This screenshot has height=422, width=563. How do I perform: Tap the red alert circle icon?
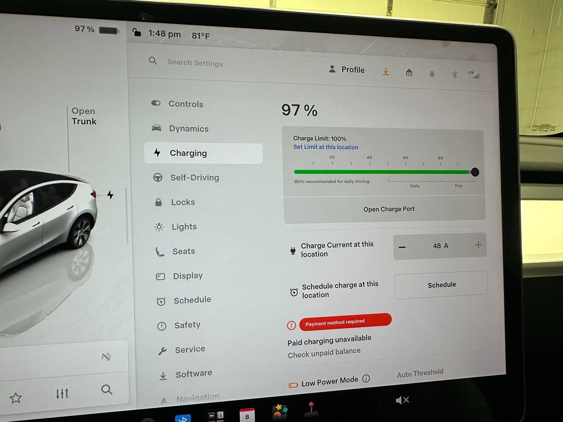click(x=291, y=325)
